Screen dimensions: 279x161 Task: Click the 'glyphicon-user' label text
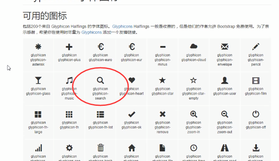pos(225,94)
